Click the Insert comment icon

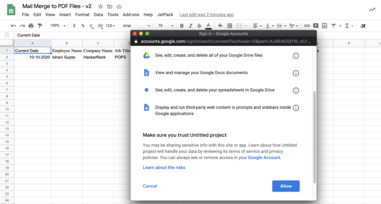click(316, 26)
